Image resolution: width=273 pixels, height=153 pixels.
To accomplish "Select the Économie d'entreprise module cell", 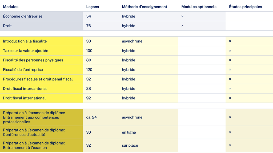I will coord(23,16).
